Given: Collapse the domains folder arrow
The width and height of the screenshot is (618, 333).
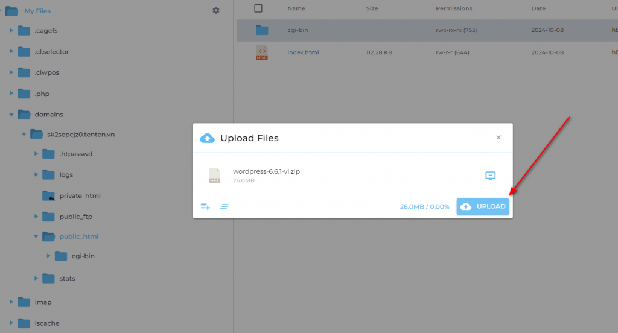Looking at the screenshot, I should coord(11,115).
